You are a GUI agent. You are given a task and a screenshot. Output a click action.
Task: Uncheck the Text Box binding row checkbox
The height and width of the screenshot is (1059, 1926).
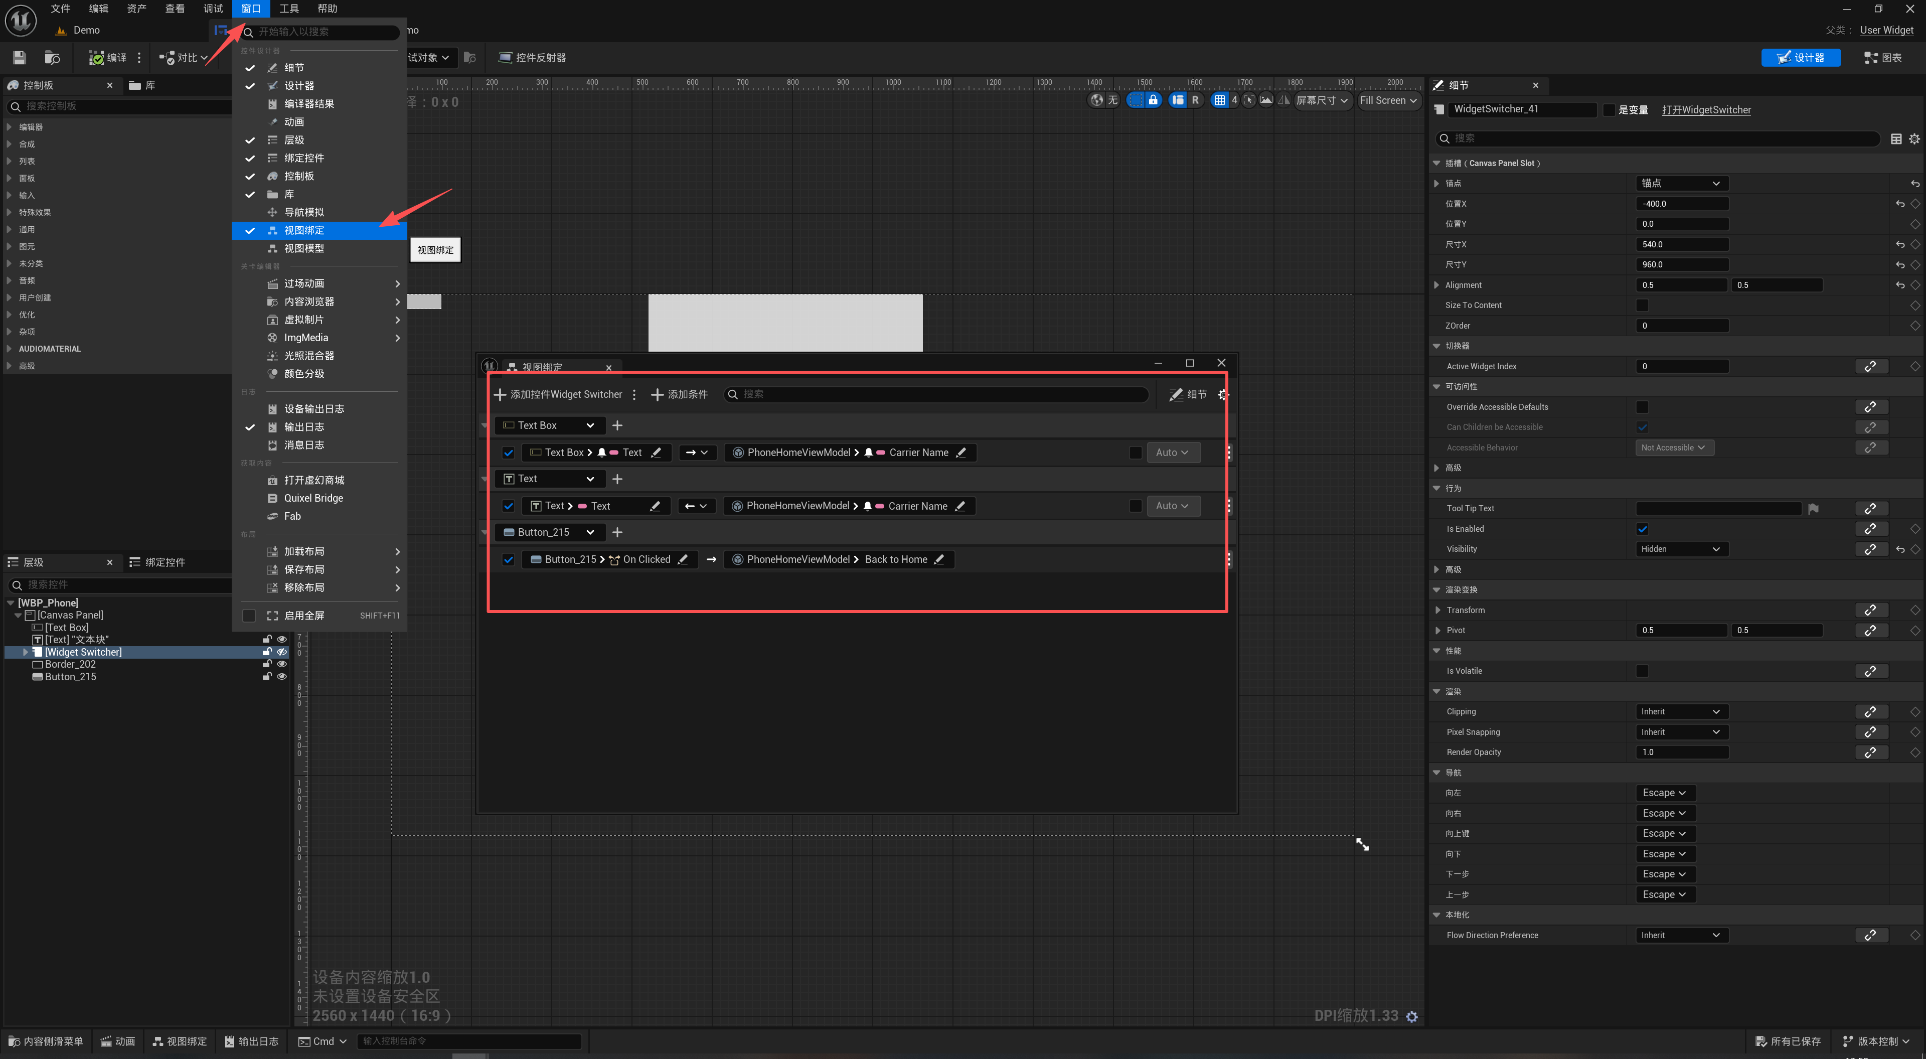[x=509, y=452]
